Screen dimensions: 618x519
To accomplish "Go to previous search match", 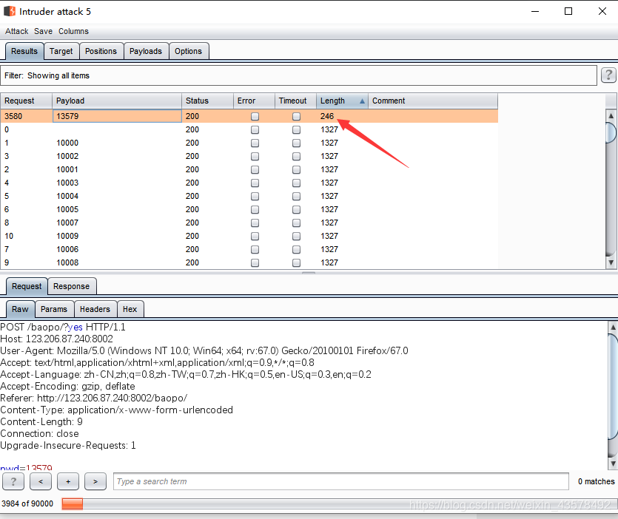I will pos(41,481).
